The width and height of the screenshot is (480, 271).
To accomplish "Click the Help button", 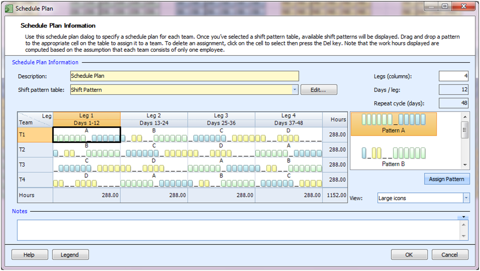I will point(30,255).
